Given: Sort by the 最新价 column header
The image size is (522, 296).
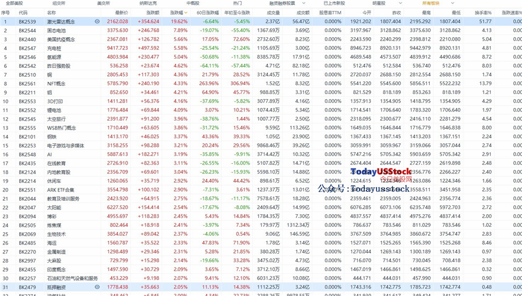Looking at the screenshot, I should (122, 13).
